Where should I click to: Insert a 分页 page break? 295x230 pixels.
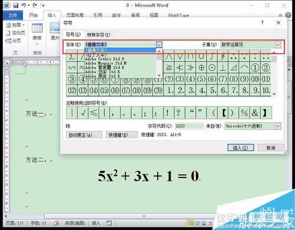14,41
